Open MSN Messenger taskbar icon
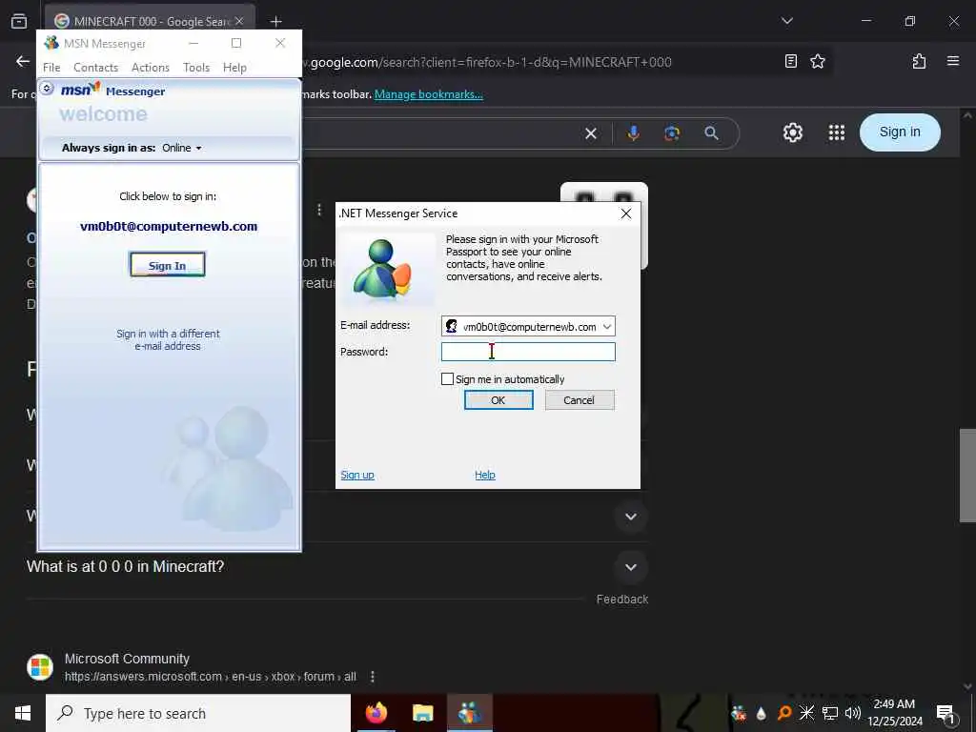This screenshot has width=976, height=732. tap(469, 713)
